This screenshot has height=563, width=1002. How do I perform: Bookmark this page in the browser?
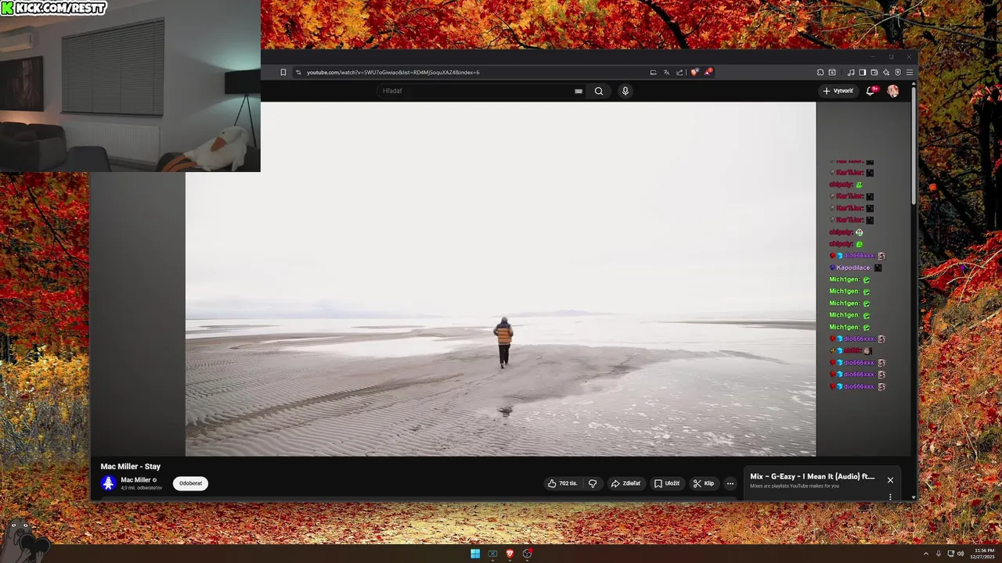pos(283,72)
